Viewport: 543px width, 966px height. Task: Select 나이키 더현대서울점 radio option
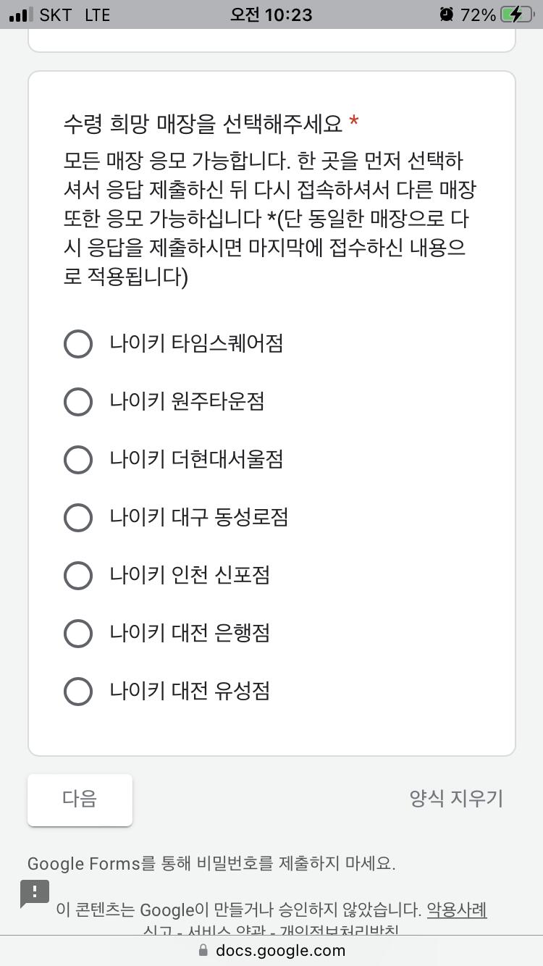(78, 459)
